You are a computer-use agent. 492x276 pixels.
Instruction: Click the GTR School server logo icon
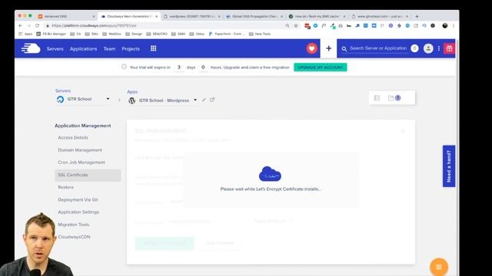click(60, 100)
